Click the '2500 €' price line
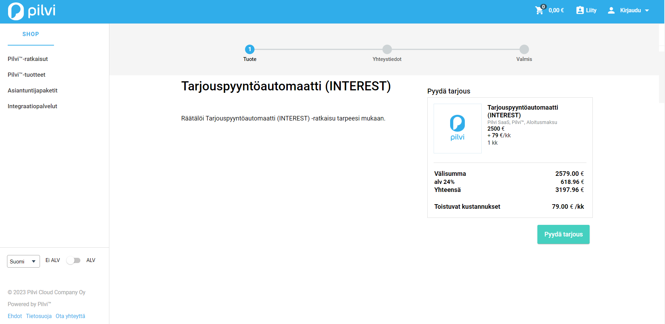Viewport: 665px width, 324px height. click(x=496, y=129)
